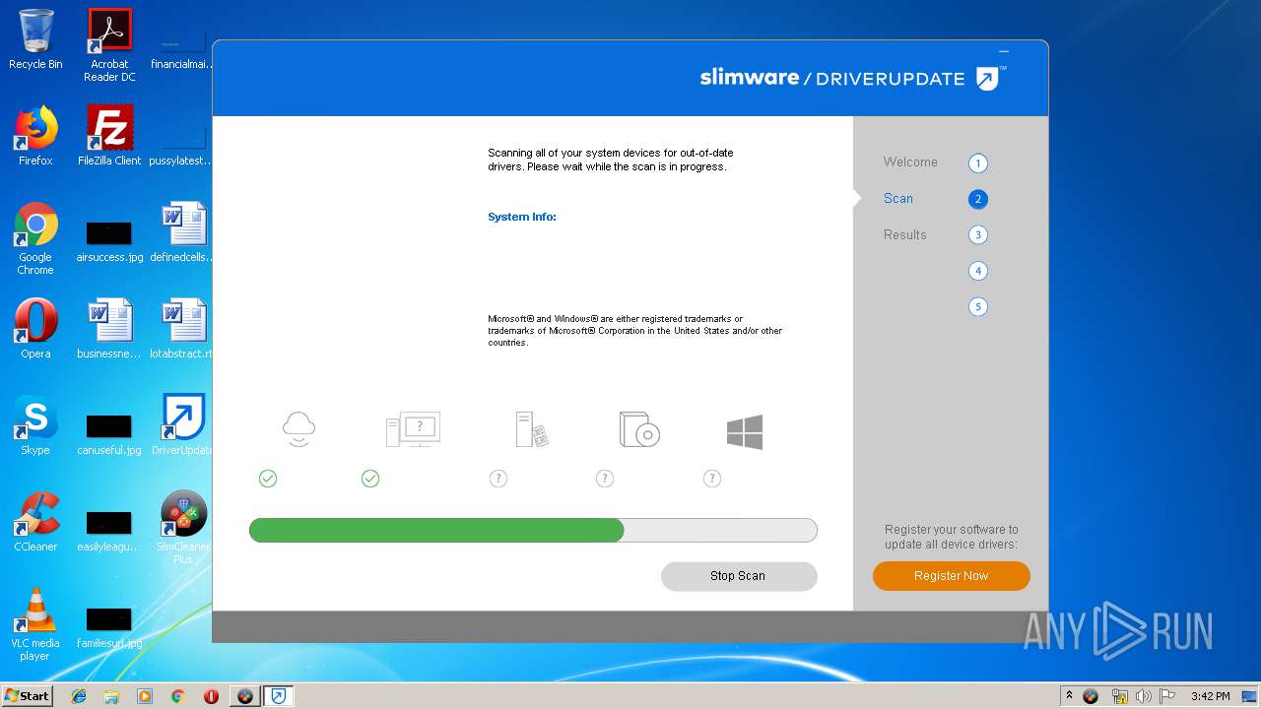This screenshot has width=1261, height=709.
Task: Click step number 2 circle
Action: (x=978, y=199)
